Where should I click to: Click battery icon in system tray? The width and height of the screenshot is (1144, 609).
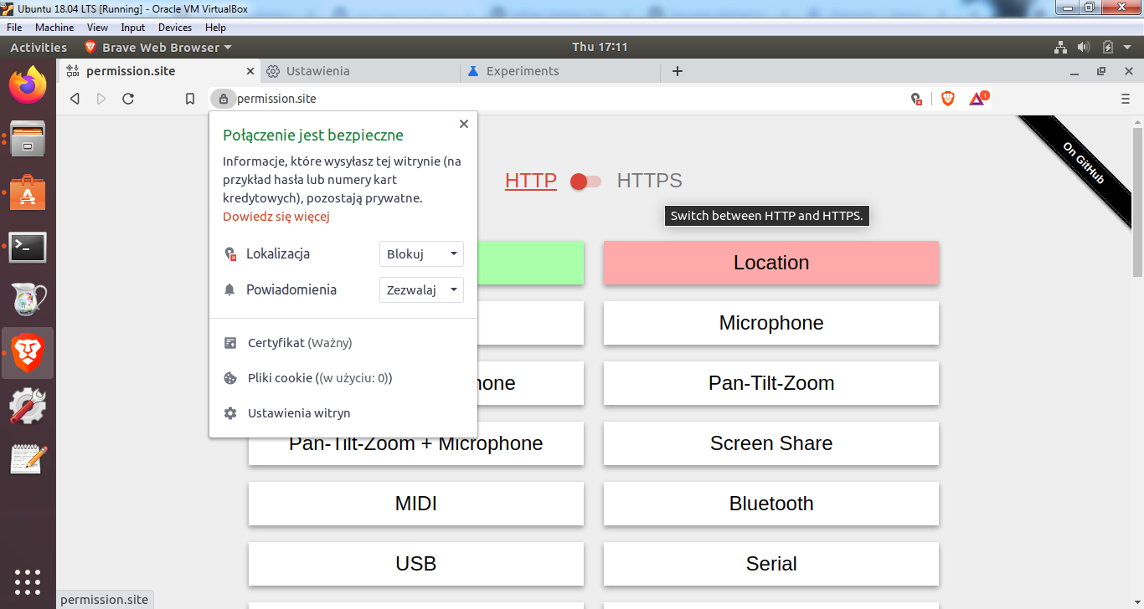[1107, 48]
